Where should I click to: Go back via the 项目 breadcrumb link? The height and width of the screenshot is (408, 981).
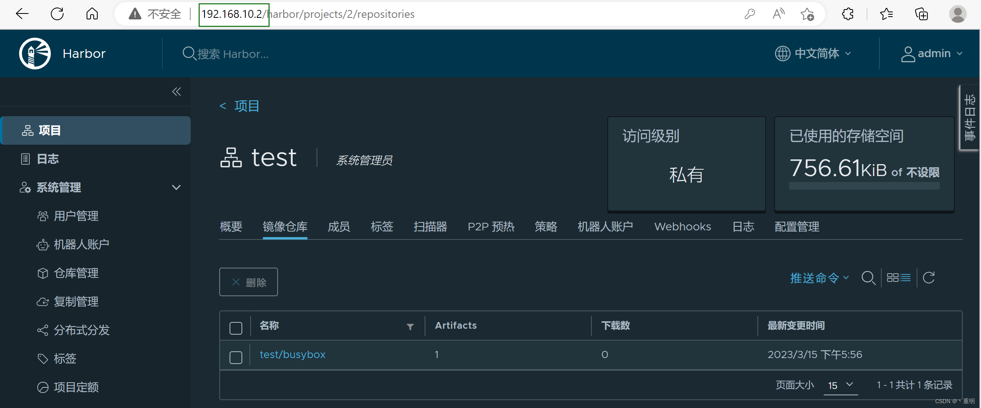(239, 106)
